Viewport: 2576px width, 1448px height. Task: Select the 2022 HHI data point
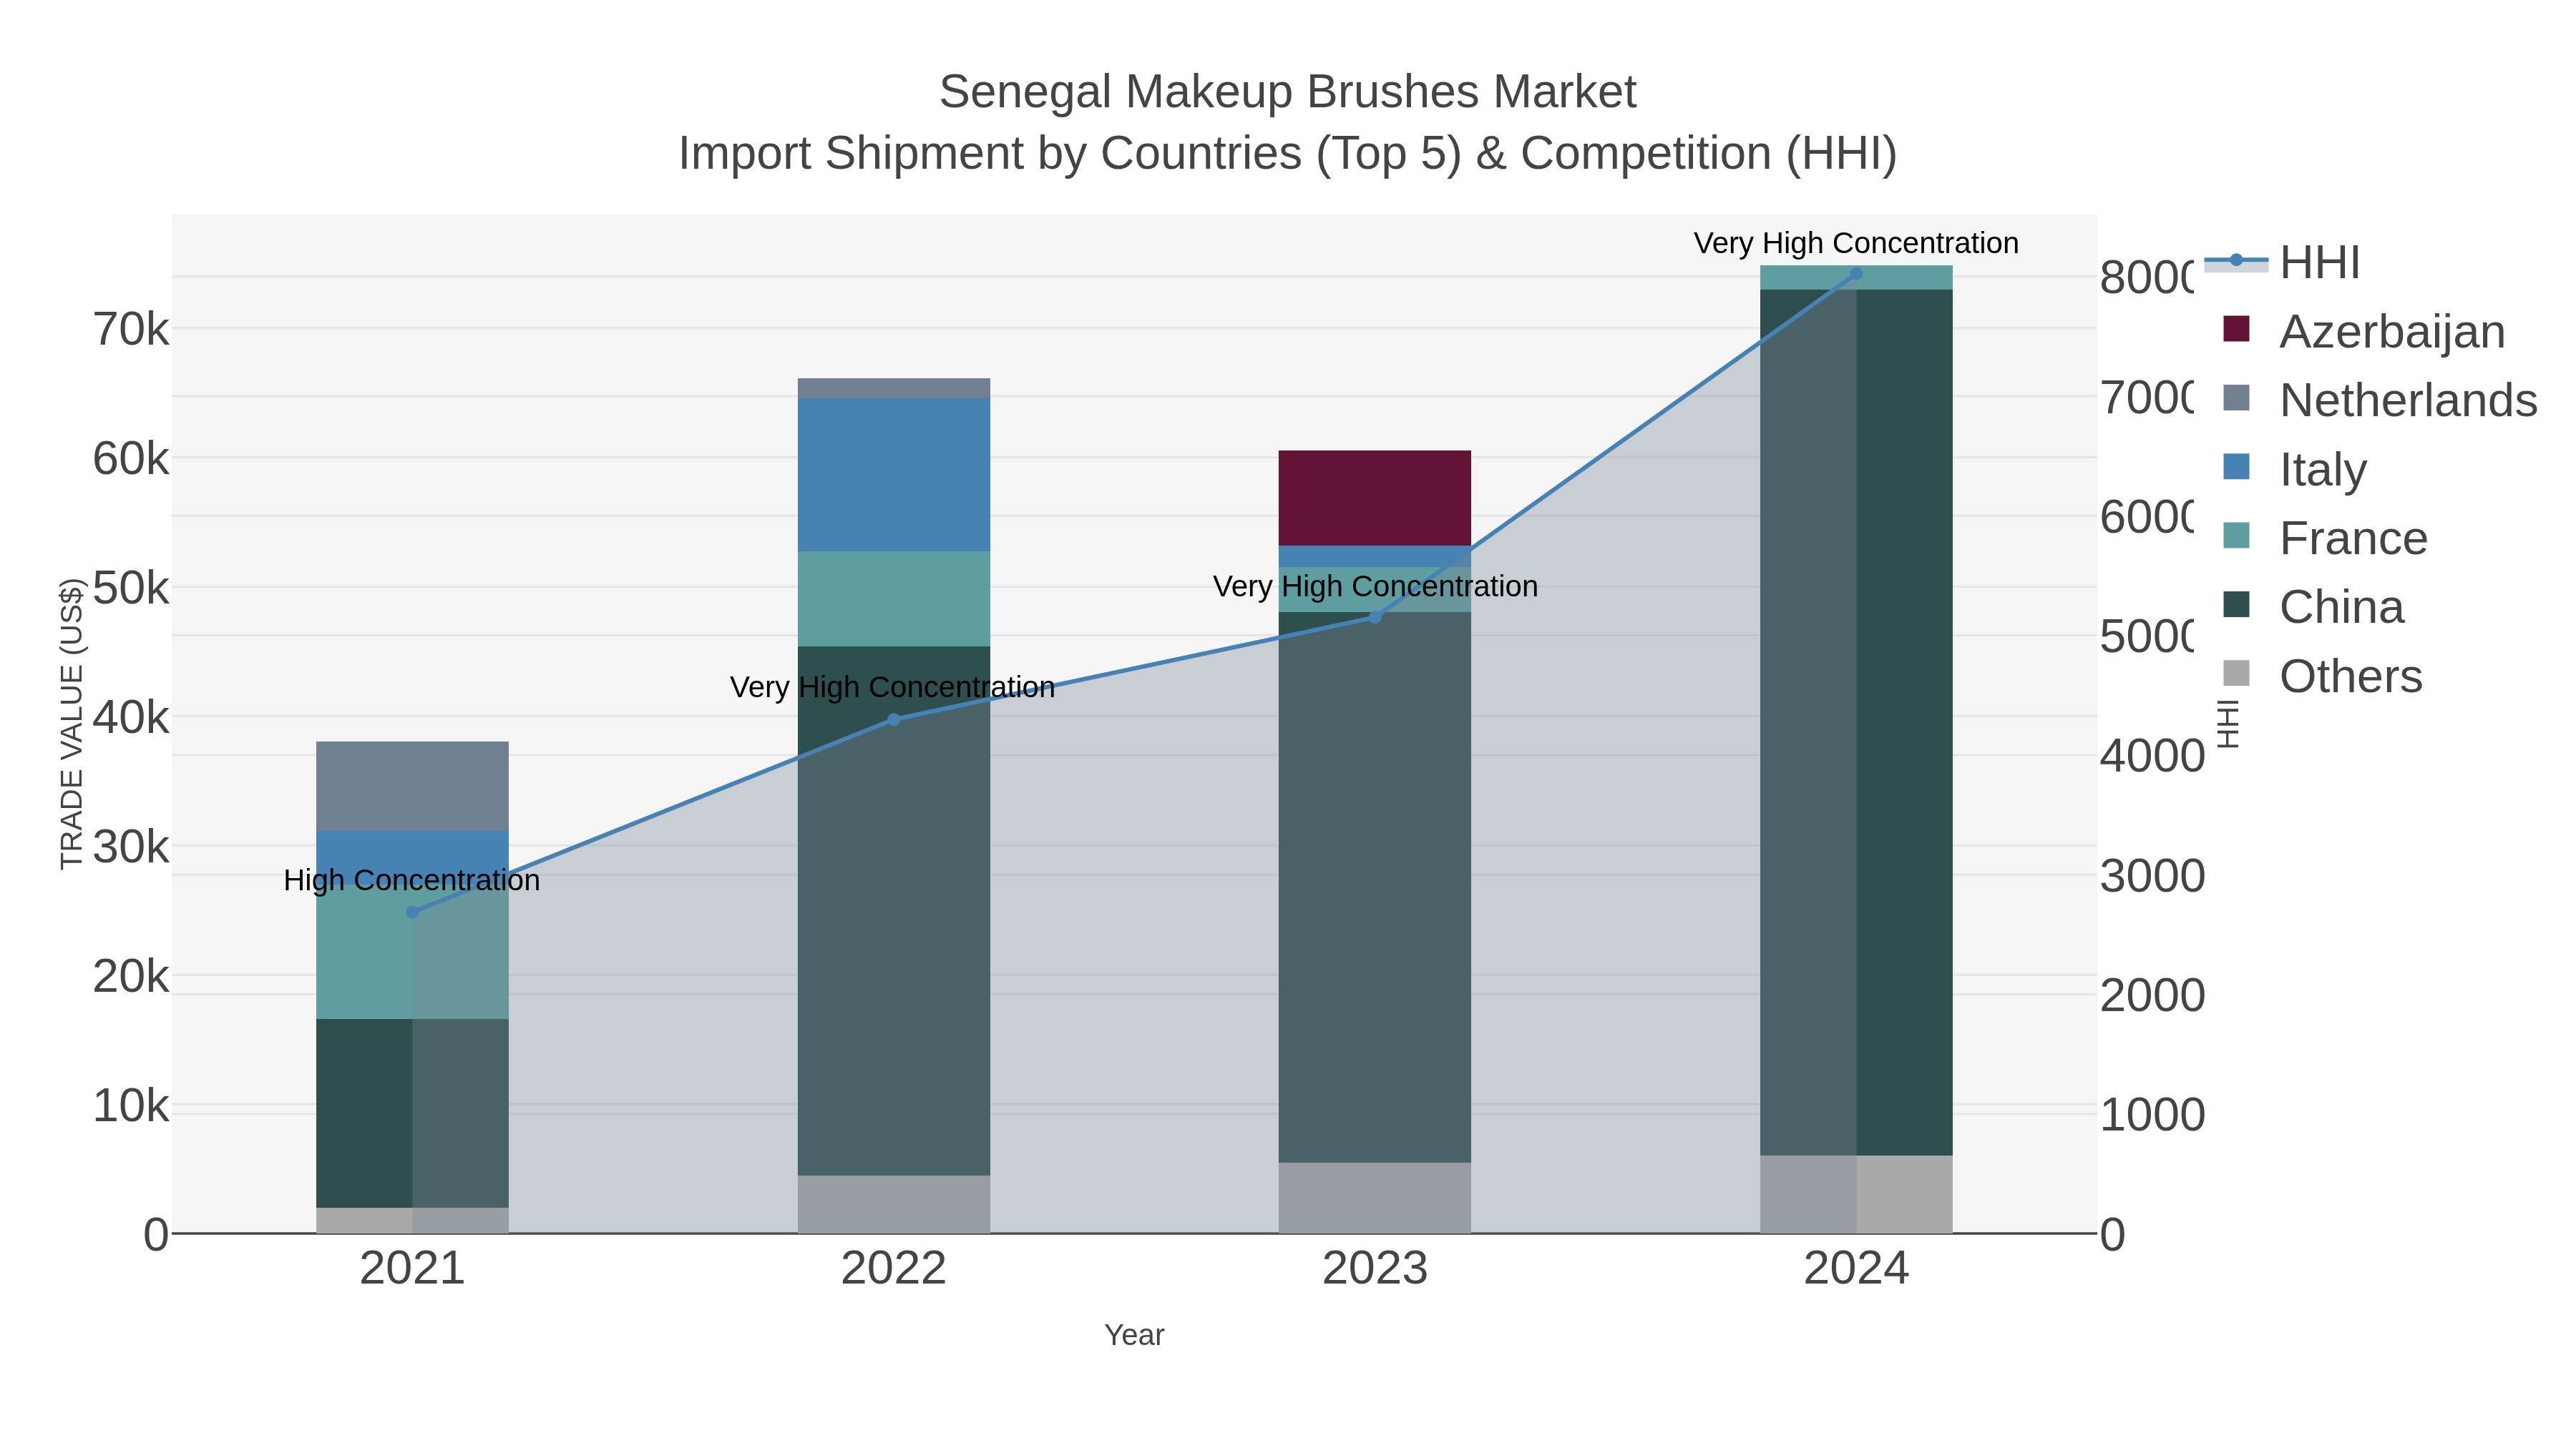[x=894, y=719]
